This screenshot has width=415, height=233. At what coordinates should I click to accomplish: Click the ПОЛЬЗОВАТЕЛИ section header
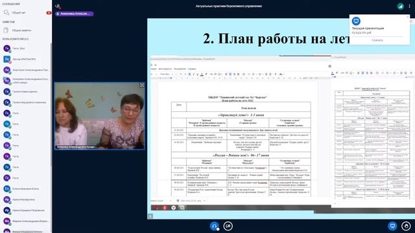16,39
